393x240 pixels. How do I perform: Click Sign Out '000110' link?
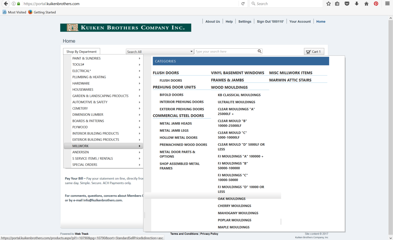coord(270,22)
